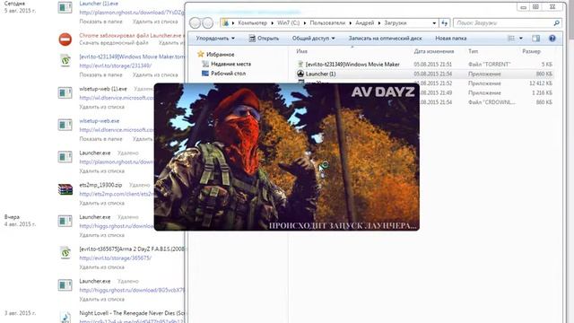Select Недавние места in navigation pane
This screenshot has height=323, width=574.
[x=231, y=64]
